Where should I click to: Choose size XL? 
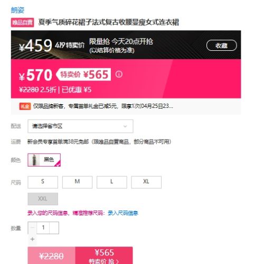(146, 182)
